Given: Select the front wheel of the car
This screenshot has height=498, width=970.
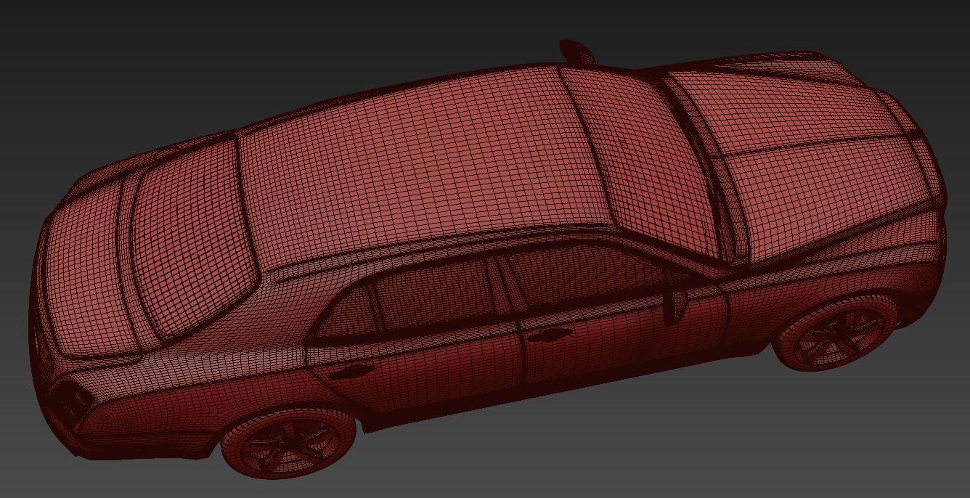Looking at the screenshot, I should point(836,335).
